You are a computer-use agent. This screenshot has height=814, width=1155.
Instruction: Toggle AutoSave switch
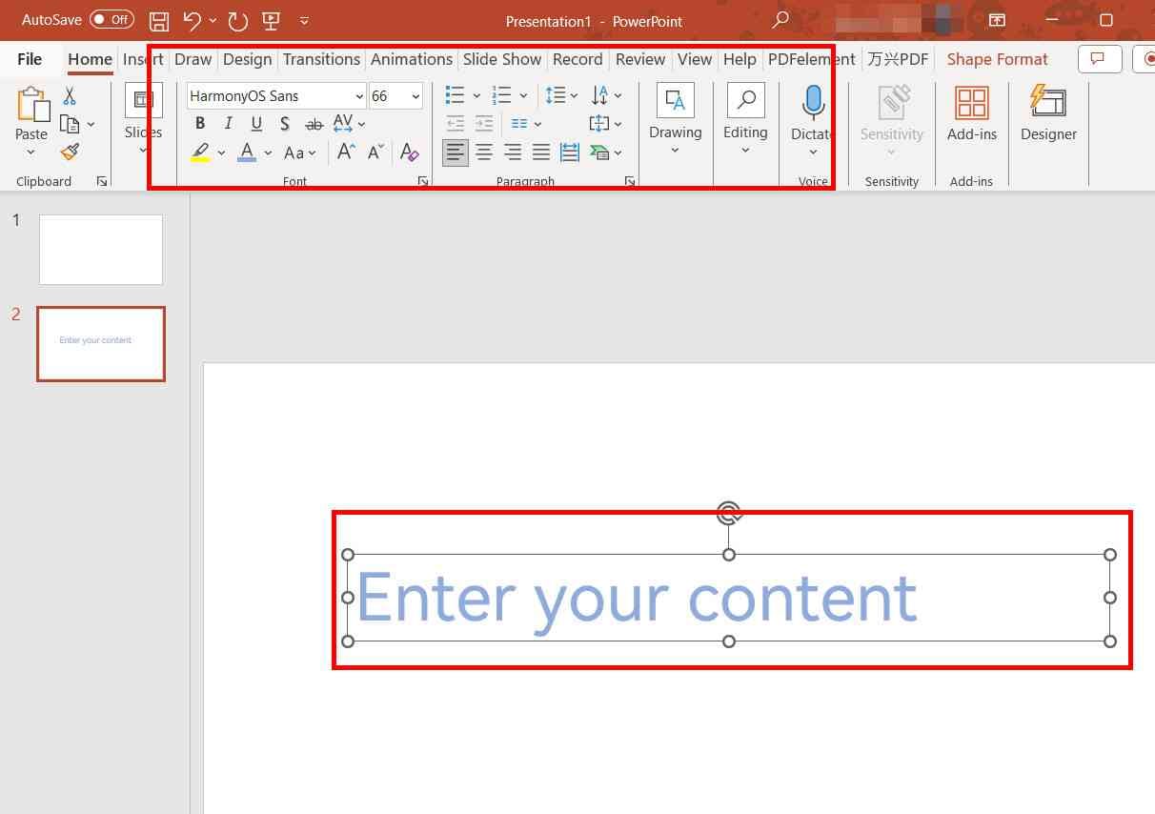tap(111, 19)
